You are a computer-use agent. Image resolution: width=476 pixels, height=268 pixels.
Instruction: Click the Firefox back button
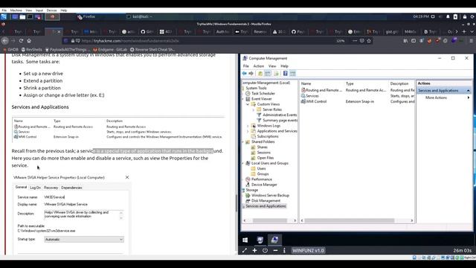pyautogui.click(x=5, y=41)
